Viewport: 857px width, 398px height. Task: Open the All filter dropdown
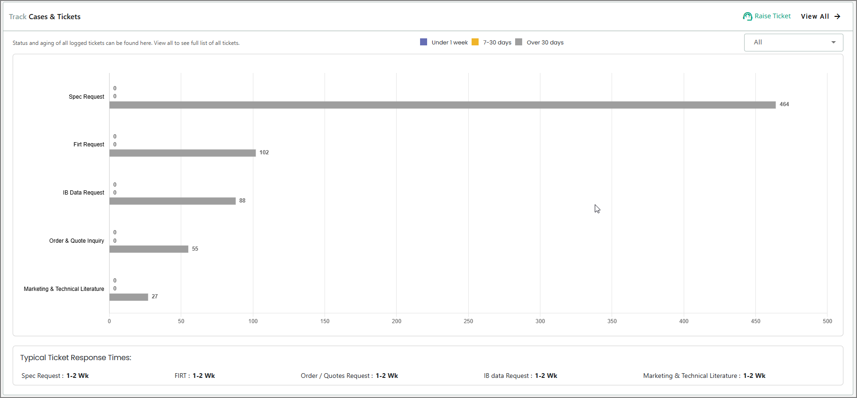[x=793, y=43]
